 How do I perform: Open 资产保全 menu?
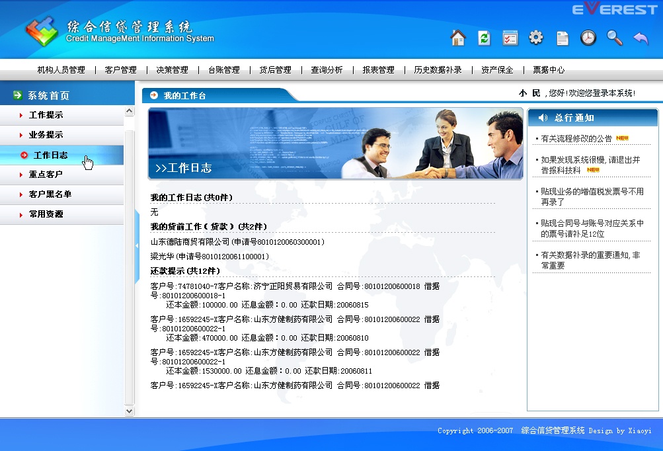(x=497, y=70)
